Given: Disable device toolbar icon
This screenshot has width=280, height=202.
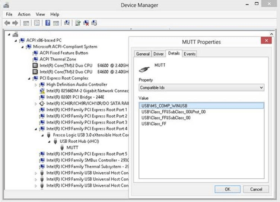Looking at the screenshot, I should pyautogui.click(x=94, y=23).
